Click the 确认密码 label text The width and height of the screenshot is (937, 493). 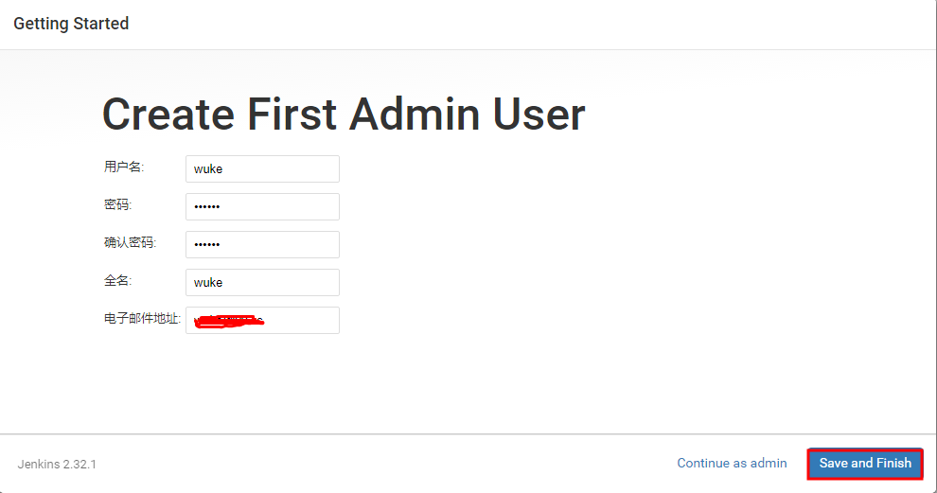click(131, 242)
